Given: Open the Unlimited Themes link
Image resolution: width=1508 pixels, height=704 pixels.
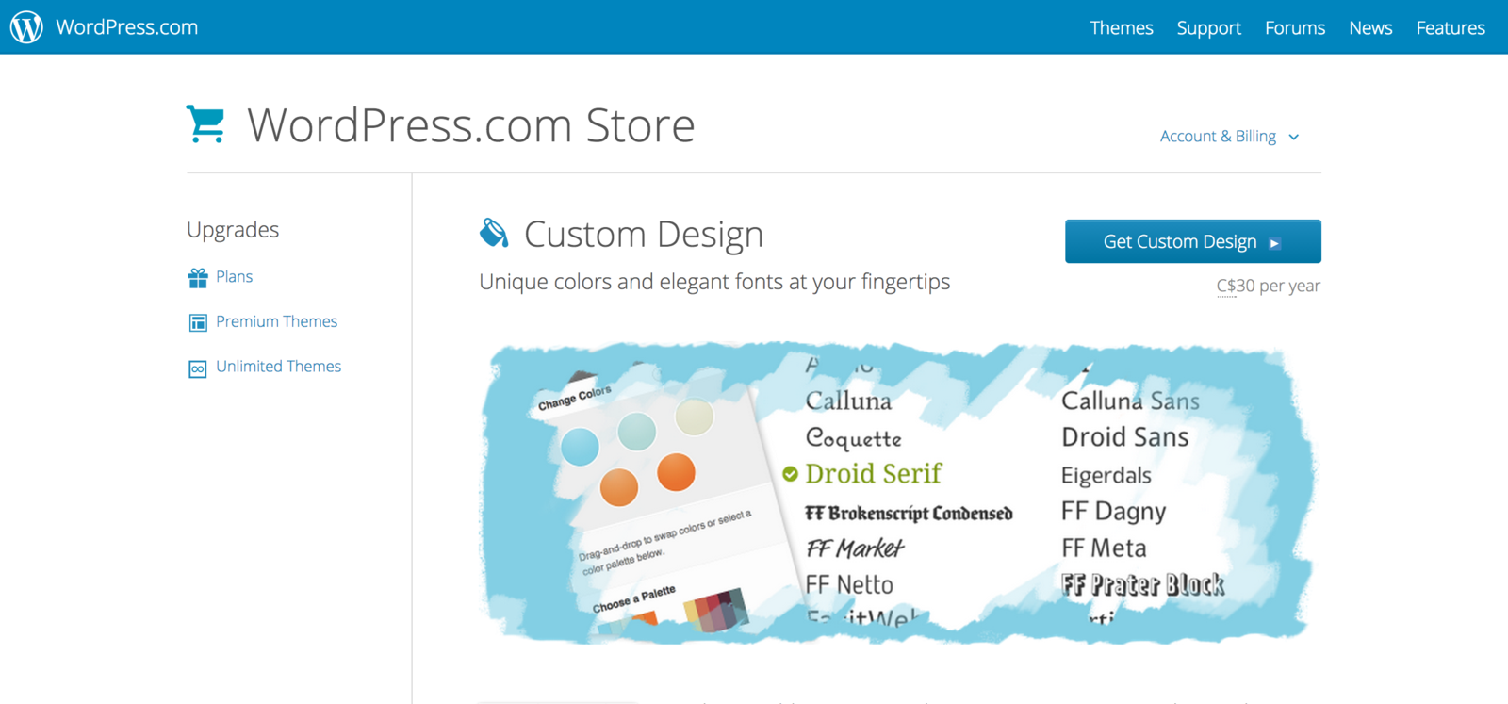Looking at the screenshot, I should tap(278, 366).
